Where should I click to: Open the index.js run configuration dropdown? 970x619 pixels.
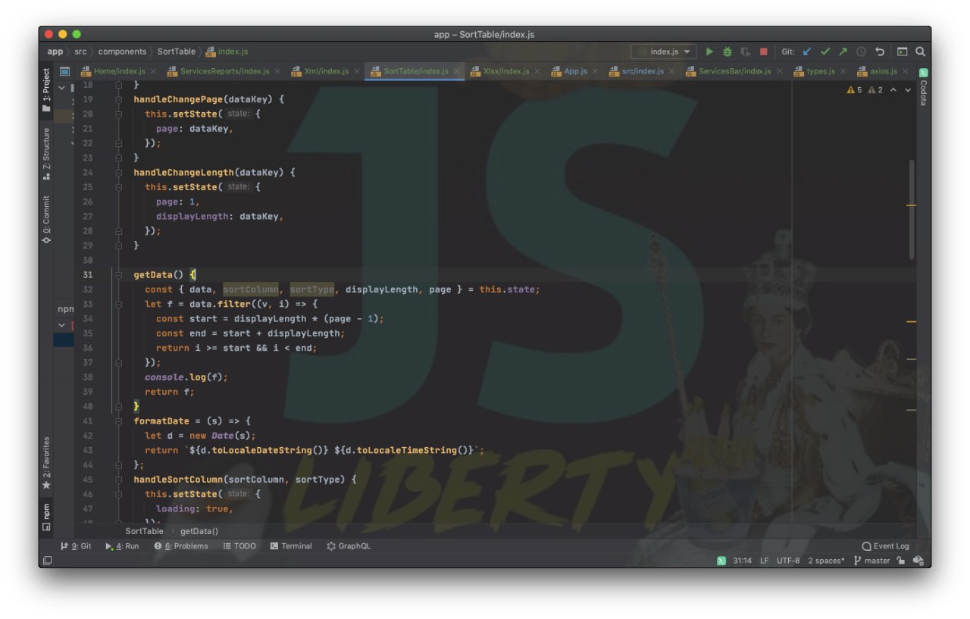(x=664, y=52)
